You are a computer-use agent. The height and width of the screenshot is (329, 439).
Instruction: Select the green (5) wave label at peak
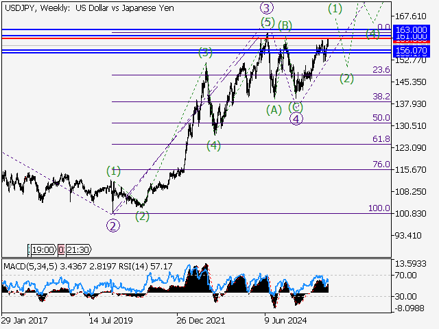point(267,23)
